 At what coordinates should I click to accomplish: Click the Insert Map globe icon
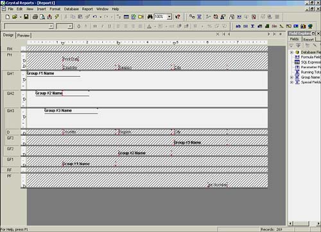coord(310,26)
